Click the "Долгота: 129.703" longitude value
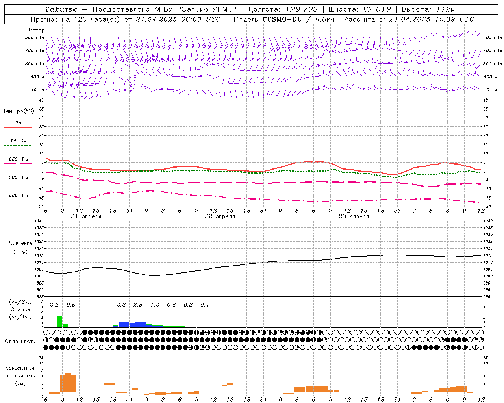 [x=283, y=9]
